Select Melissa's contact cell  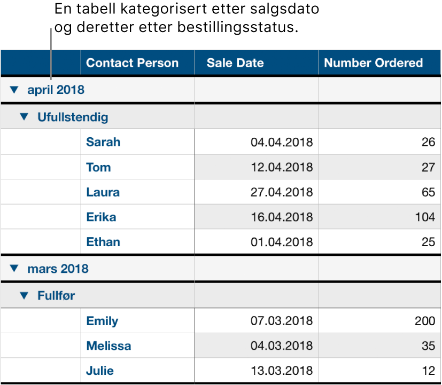(x=108, y=345)
